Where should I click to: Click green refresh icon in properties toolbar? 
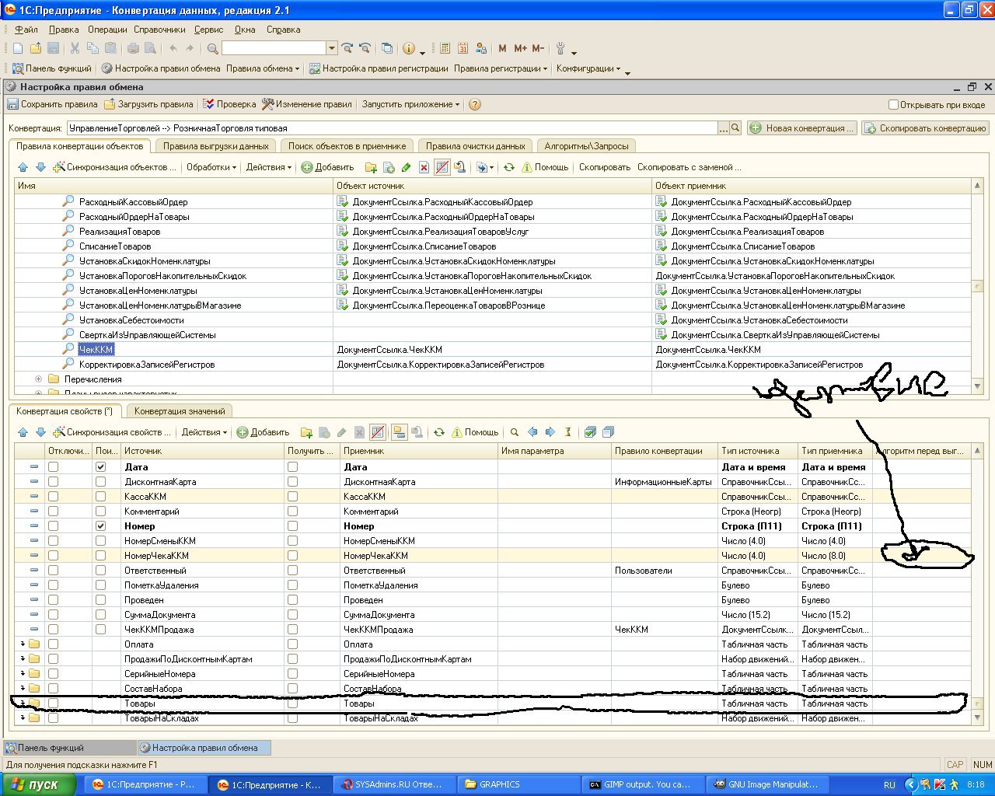pos(439,432)
